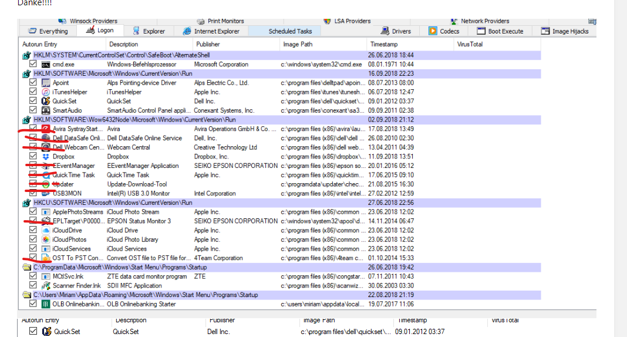
Task: Select 'EPSON Status Monitor 3' description
Action: 139,221
